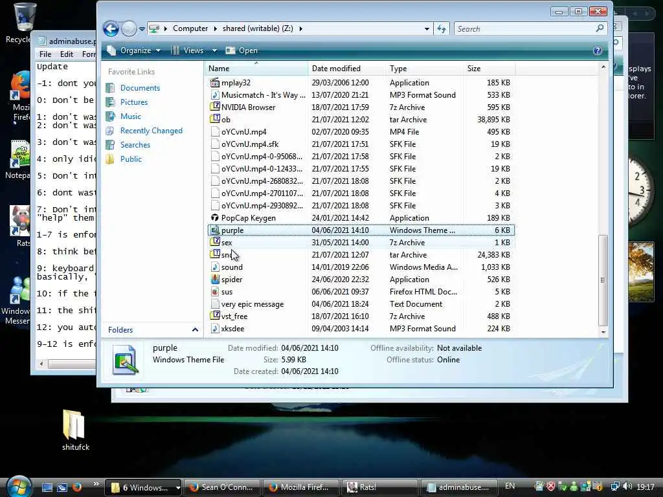Sort by the Type column header
This screenshot has width=663, height=497.
click(423, 69)
